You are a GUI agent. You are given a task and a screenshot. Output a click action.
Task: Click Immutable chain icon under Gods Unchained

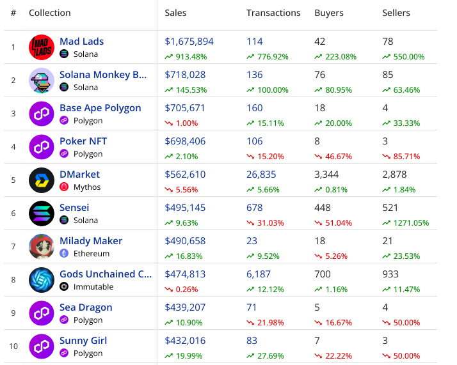click(x=64, y=286)
